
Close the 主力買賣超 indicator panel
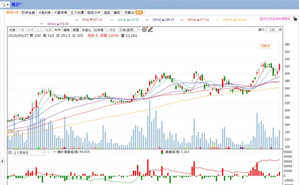[x=10, y=152]
